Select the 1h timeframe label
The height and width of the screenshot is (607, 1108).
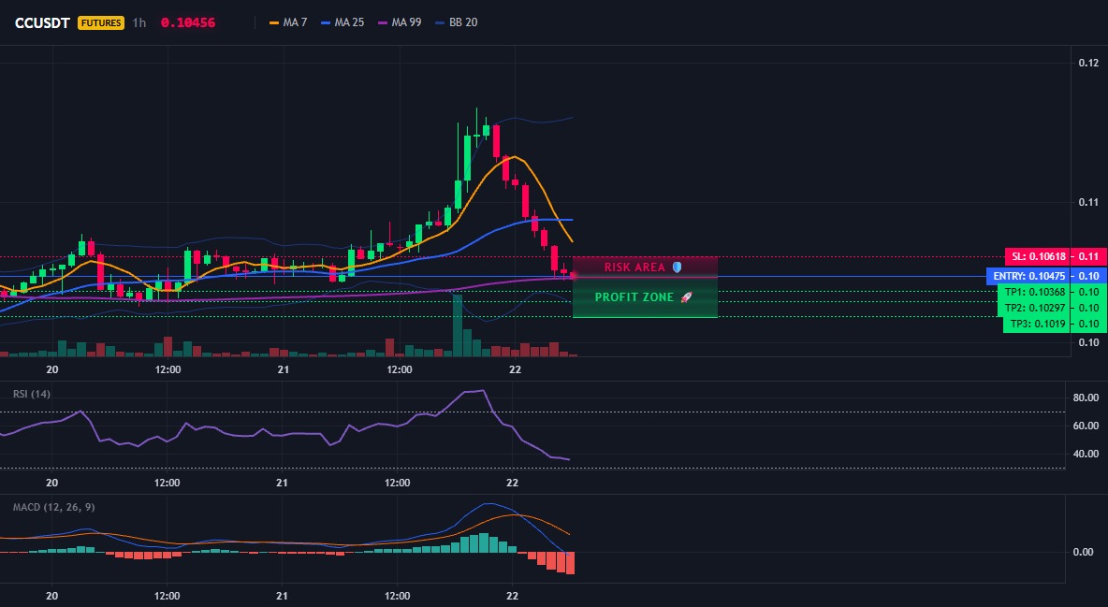tap(139, 22)
